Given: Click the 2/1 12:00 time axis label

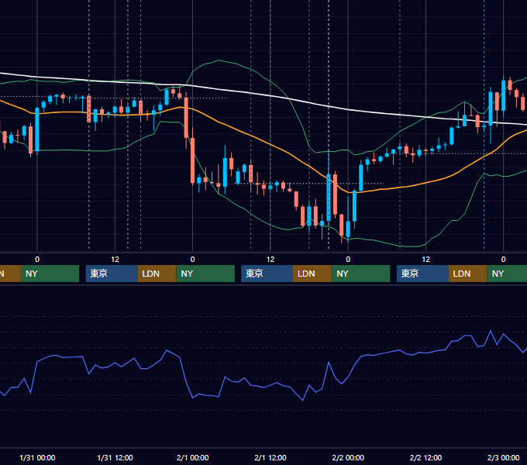Looking at the screenshot, I should (x=270, y=457).
